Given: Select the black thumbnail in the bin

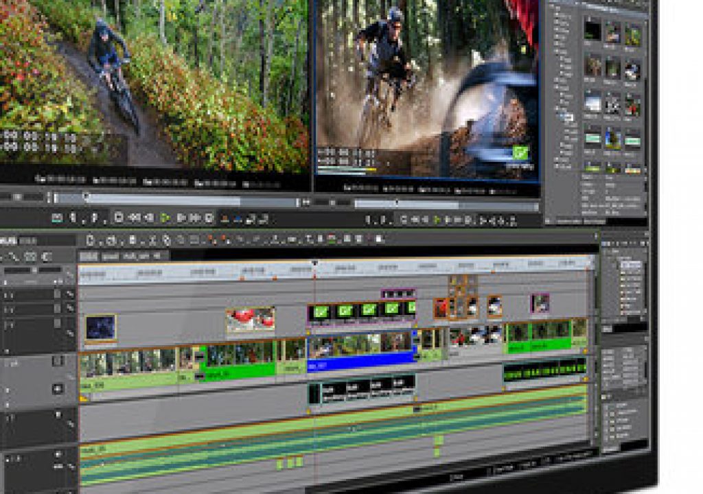Looking at the screenshot, I should 592,30.
